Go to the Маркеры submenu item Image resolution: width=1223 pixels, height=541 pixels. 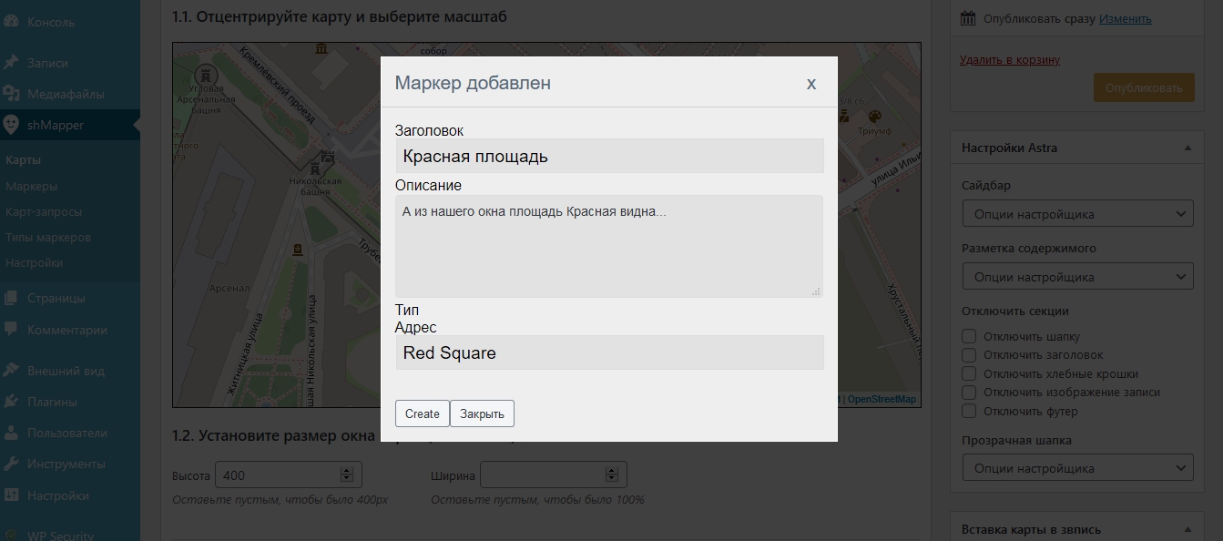tap(34, 185)
